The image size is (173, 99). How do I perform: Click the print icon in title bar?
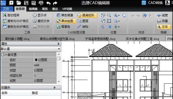point(41,3)
